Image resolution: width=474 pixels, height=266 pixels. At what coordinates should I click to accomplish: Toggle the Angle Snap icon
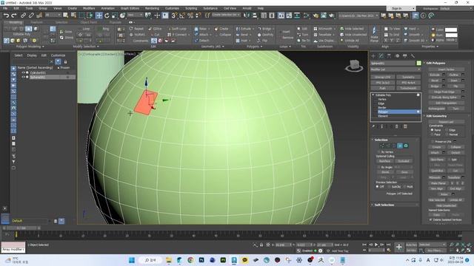click(x=182, y=16)
